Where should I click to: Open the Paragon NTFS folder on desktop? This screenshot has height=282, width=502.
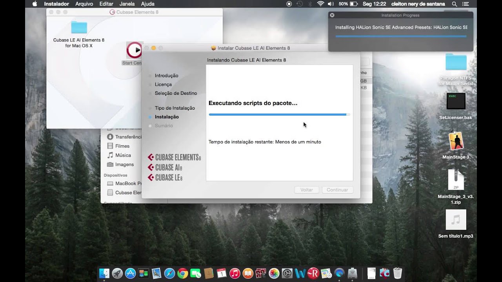pyautogui.click(x=456, y=62)
